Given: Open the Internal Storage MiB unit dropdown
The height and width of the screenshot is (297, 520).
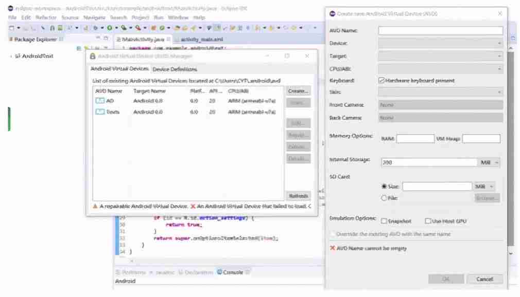Looking at the screenshot, I should pos(489,162).
